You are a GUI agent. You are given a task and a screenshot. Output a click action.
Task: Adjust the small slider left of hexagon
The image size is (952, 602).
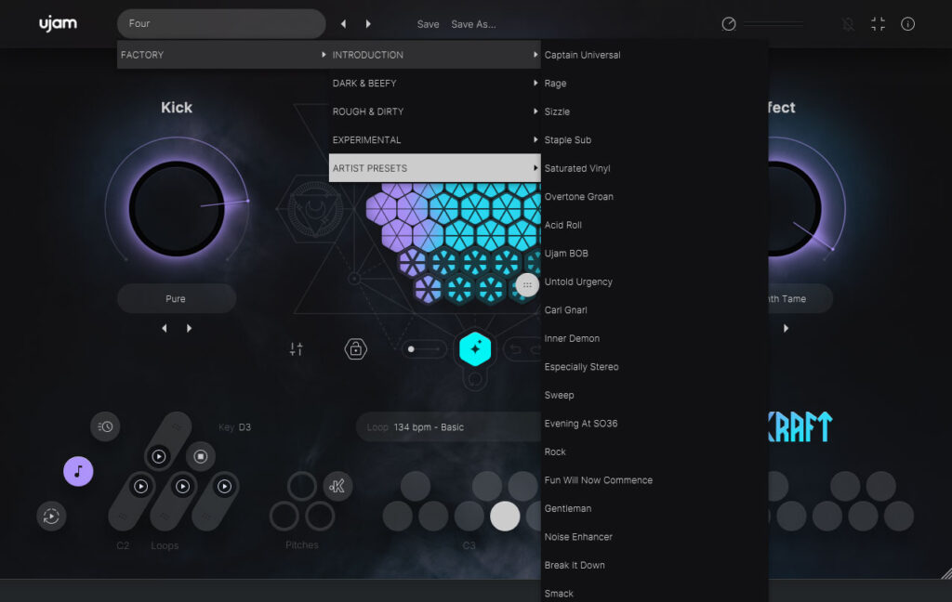click(424, 349)
